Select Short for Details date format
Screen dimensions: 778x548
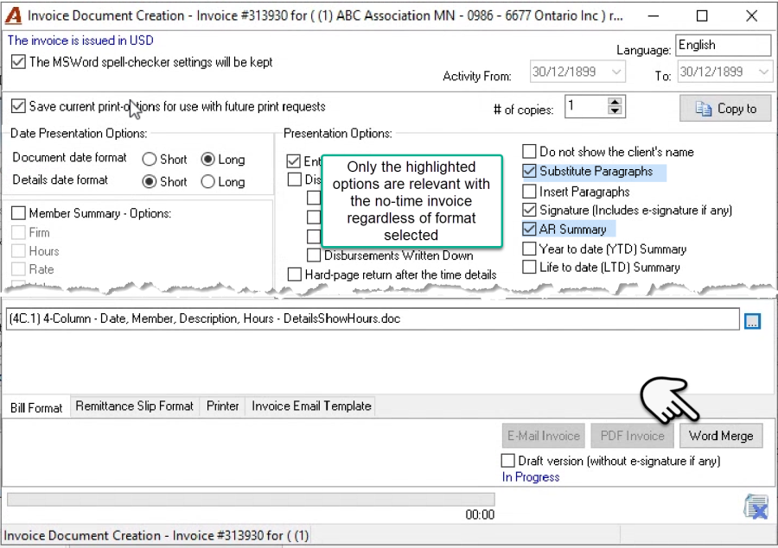[x=150, y=182]
